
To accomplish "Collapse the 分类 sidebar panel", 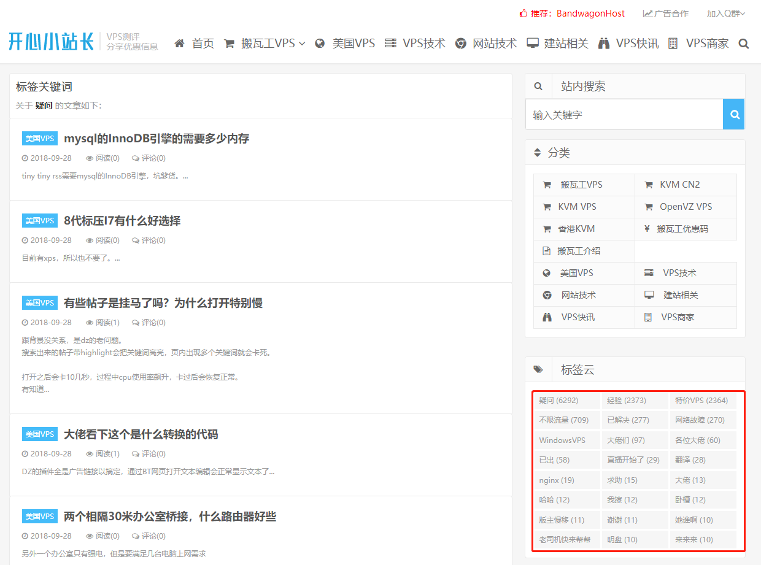I will pos(538,153).
